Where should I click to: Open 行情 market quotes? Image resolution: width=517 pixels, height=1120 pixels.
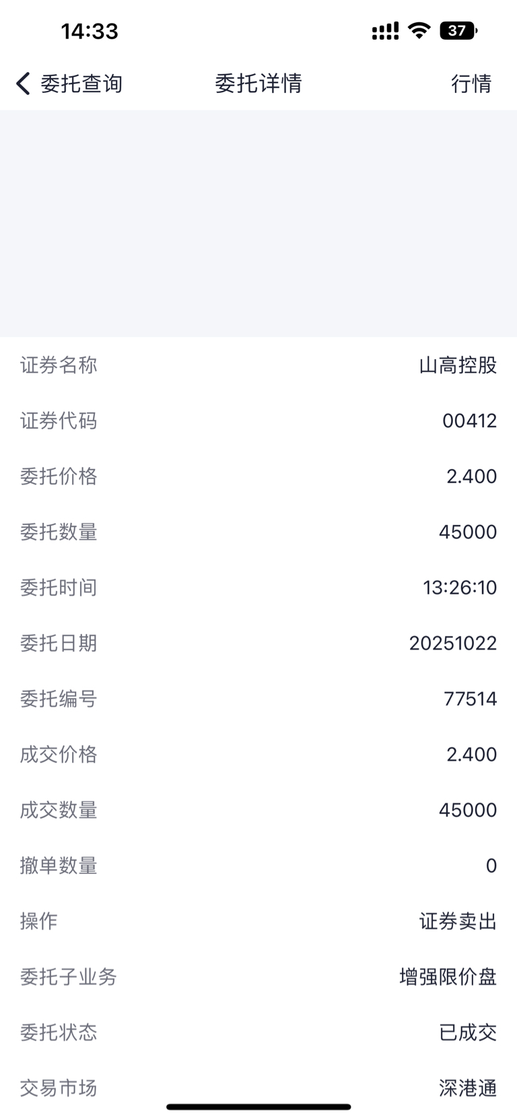(471, 84)
